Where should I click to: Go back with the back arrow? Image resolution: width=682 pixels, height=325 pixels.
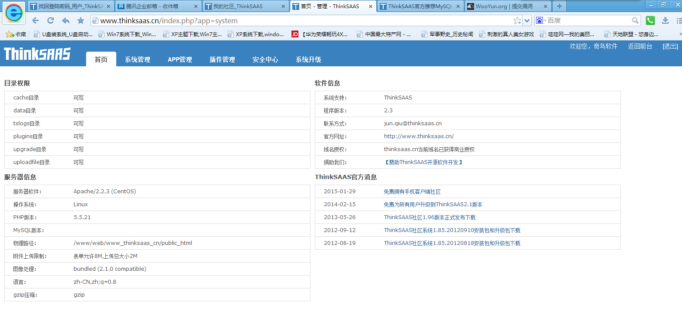tap(36, 21)
